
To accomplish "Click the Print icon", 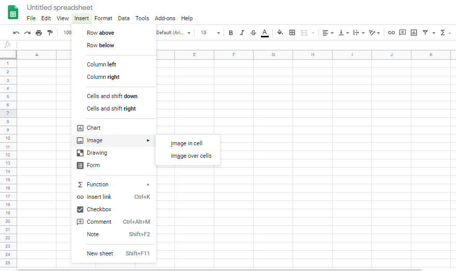I will (x=39, y=33).
